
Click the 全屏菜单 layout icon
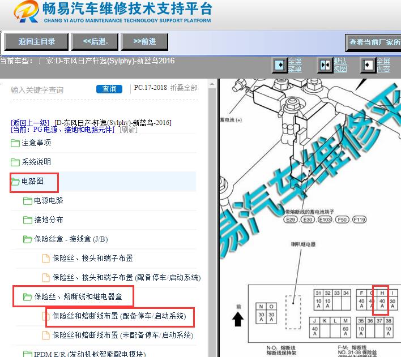tap(280, 65)
